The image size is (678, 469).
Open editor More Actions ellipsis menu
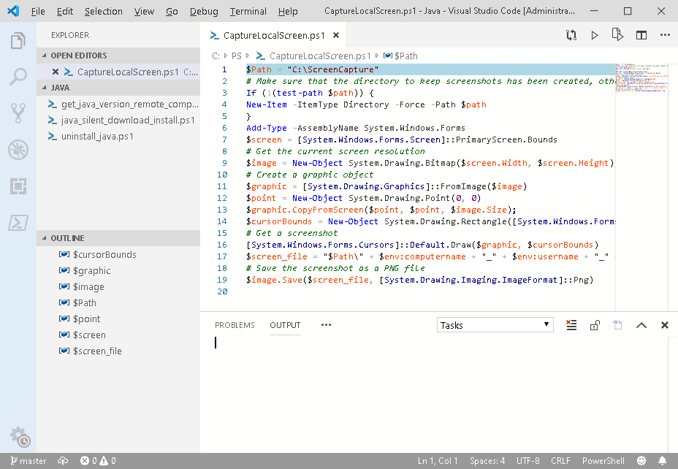pos(664,34)
